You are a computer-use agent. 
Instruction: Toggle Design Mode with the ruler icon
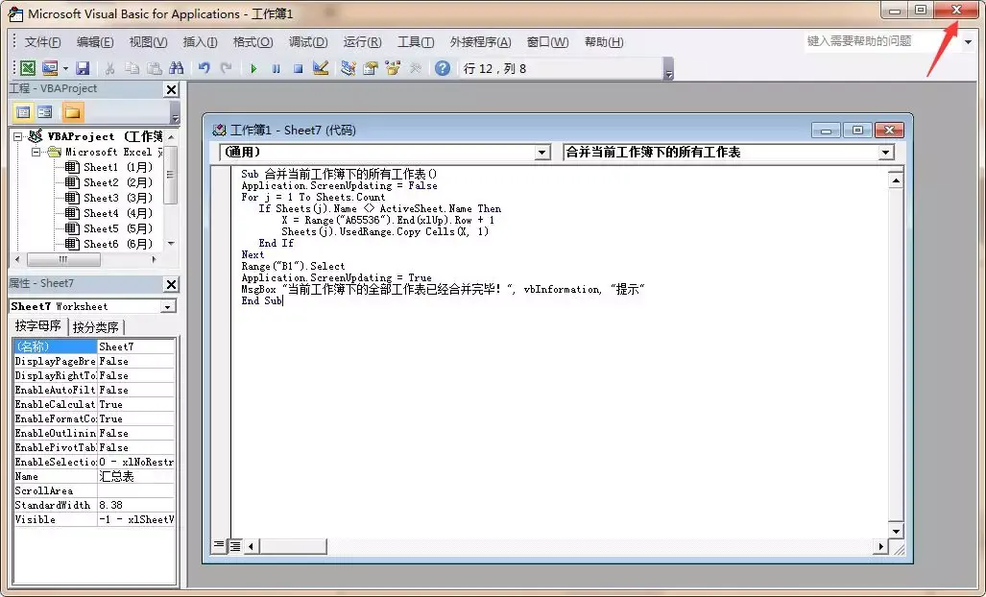(321, 68)
